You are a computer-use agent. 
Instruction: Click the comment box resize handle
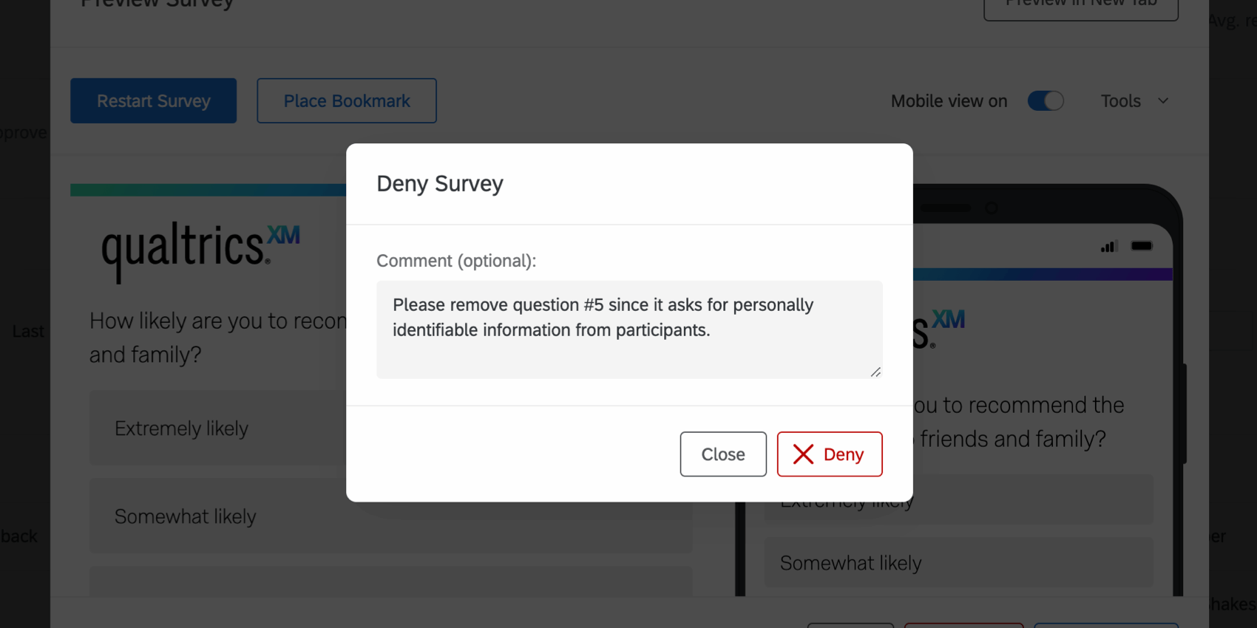[x=875, y=372]
